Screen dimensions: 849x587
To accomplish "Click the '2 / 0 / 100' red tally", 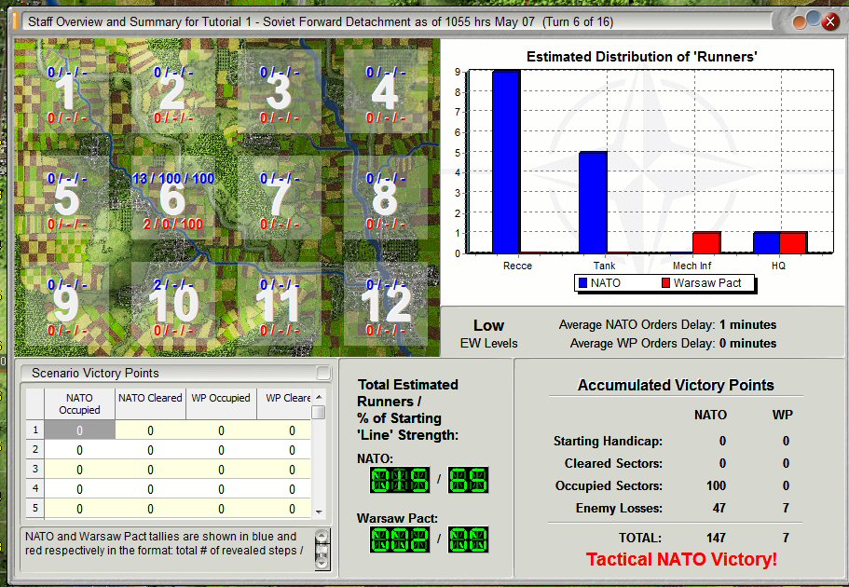I will pos(173,224).
